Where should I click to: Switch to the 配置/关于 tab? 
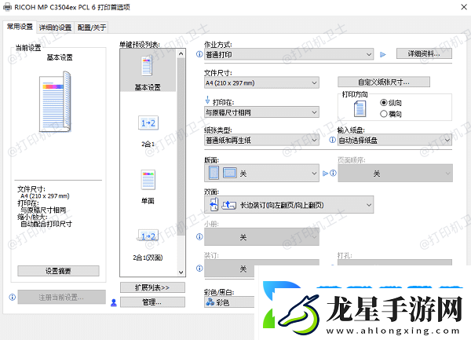(92, 27)
